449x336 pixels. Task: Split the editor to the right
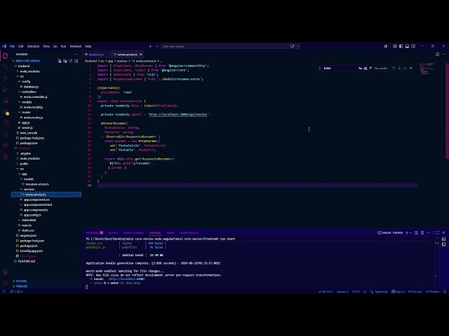click(x=437, y=54)
